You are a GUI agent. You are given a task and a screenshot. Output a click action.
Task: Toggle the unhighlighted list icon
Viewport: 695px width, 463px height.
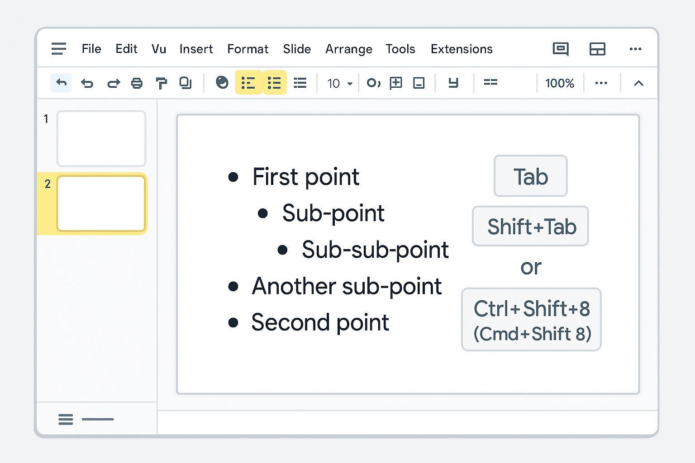click(x=300, y=83)
